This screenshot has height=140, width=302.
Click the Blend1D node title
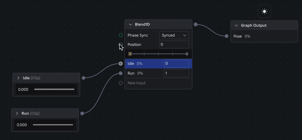tap(142, 24)
